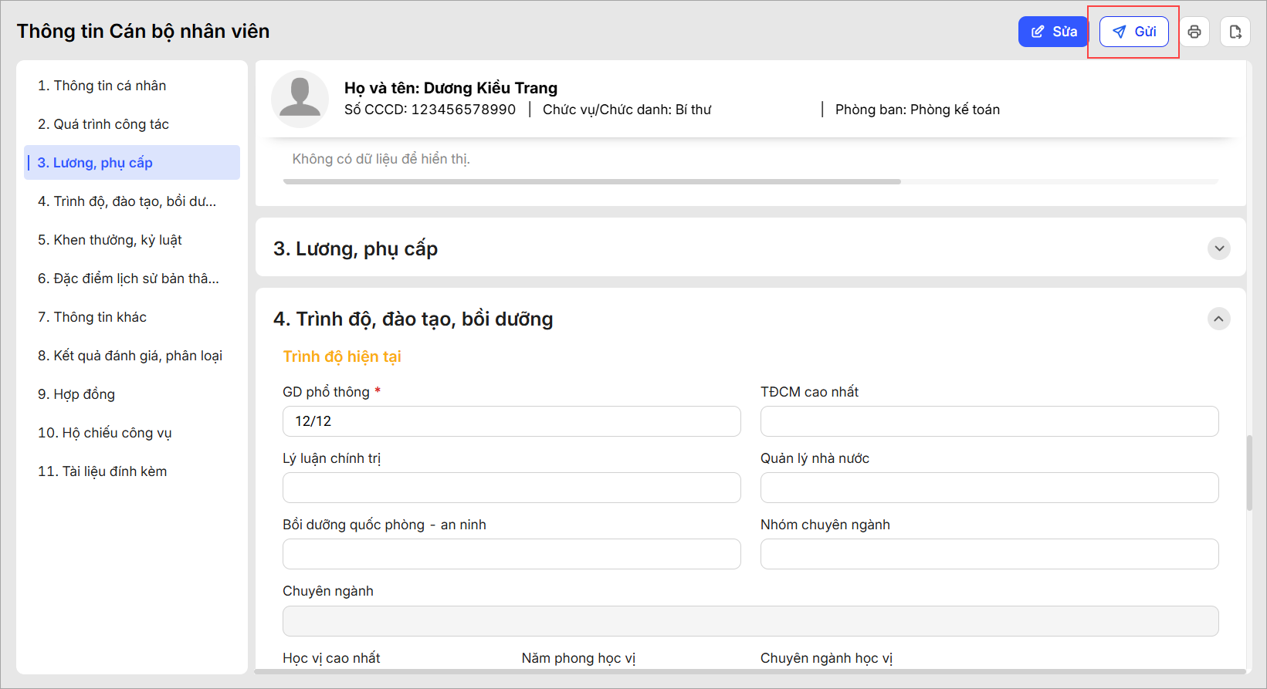Viewport: 1267px width, 689px height.
Task: Go to Quá trình công tác section
Action: 103,124
